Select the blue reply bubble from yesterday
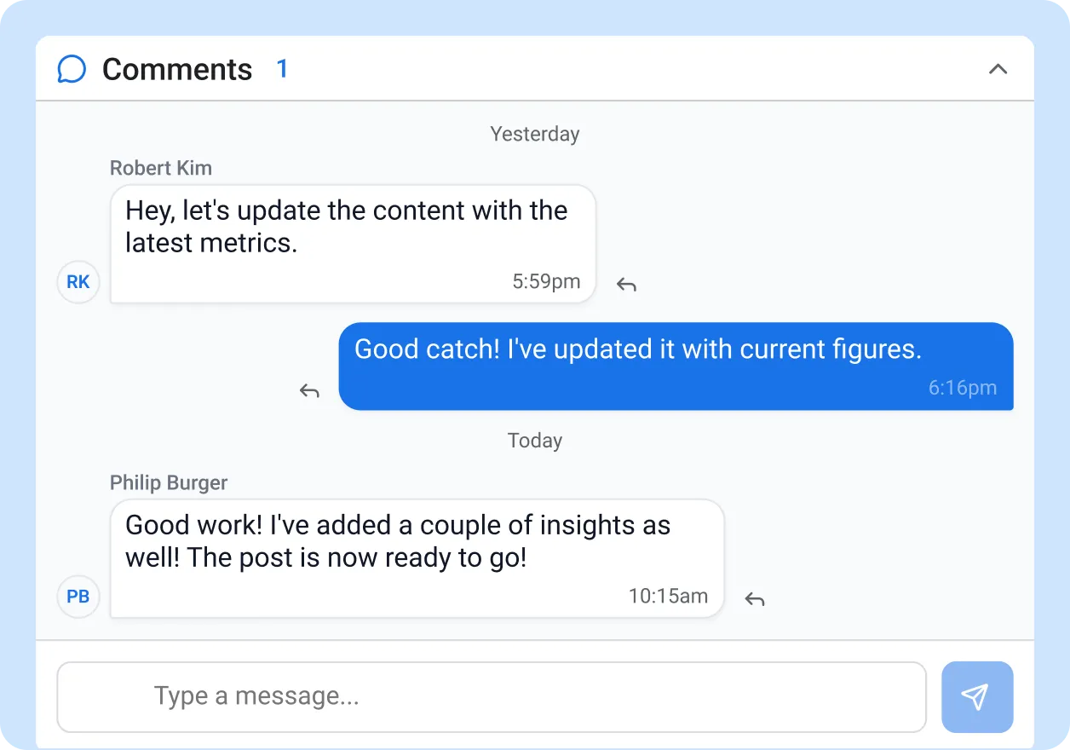This screenshot has height=750, width=1070. [x=676, y=366]
